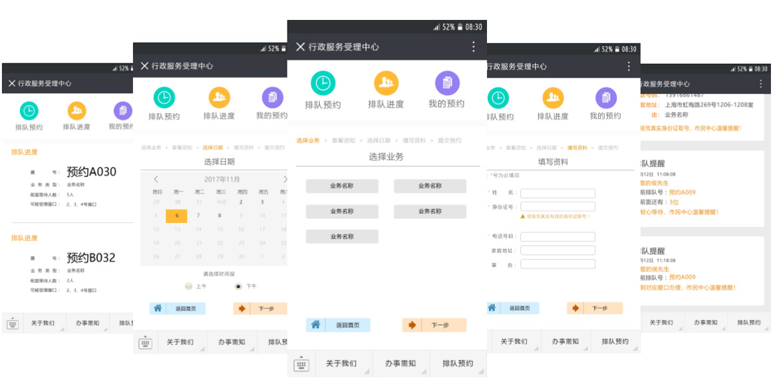Open the three-dot menu on the rightmost screen

(x=761, y=84)
